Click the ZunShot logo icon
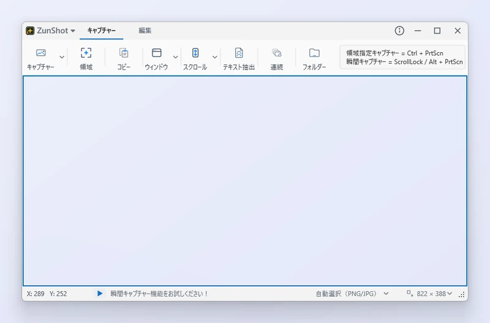The height and width of the screenshot is (323, 490). (x=30, y=31)
